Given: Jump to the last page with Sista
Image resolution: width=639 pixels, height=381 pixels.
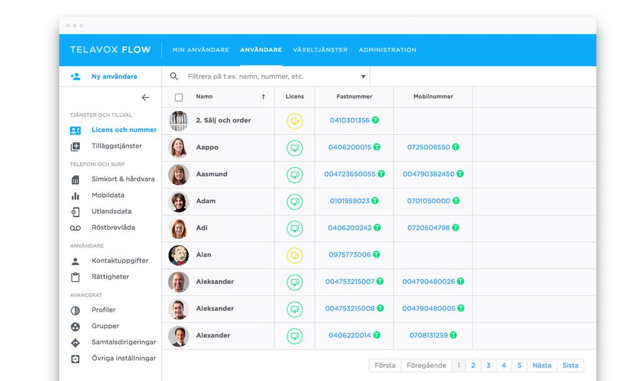Looking at the screenshot, I should coord(570,365).
